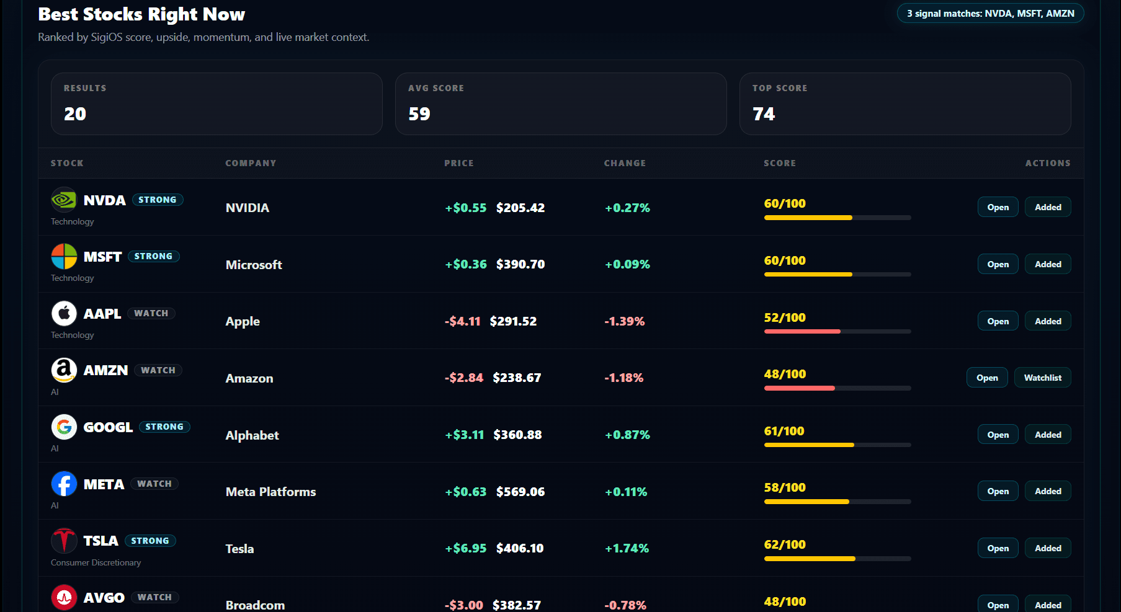Click the SCORE column header
Image resolution: width=1121 pixels, height=612 pixels.
pos(780,163)
